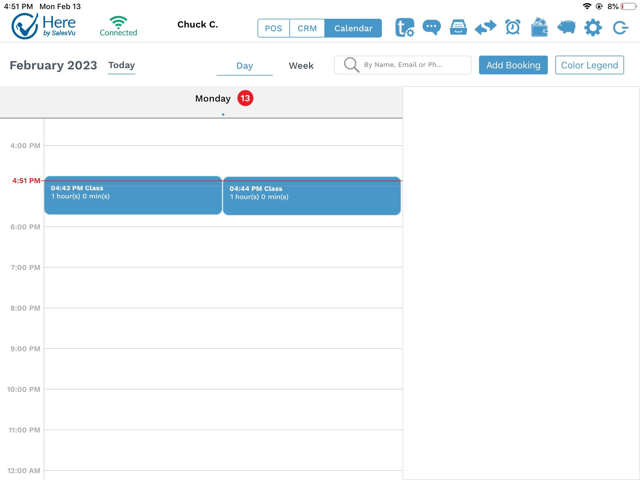
Task: Click the user name Chuck C.
Action: pyautogui.click(x=197, y=24)
